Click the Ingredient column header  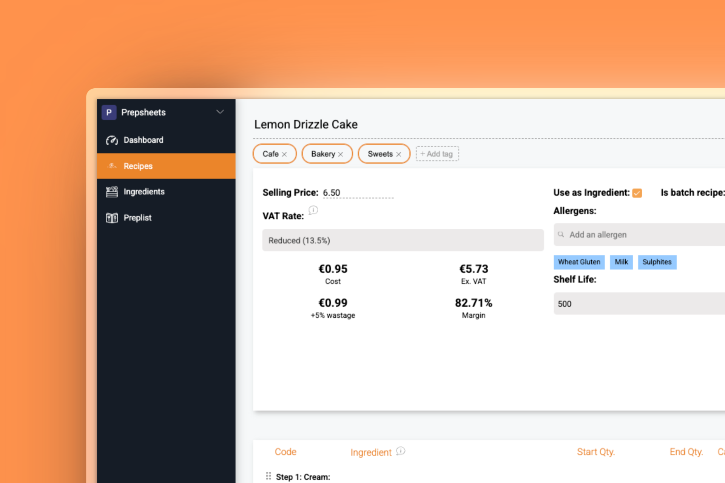click(x=371, y=452)
